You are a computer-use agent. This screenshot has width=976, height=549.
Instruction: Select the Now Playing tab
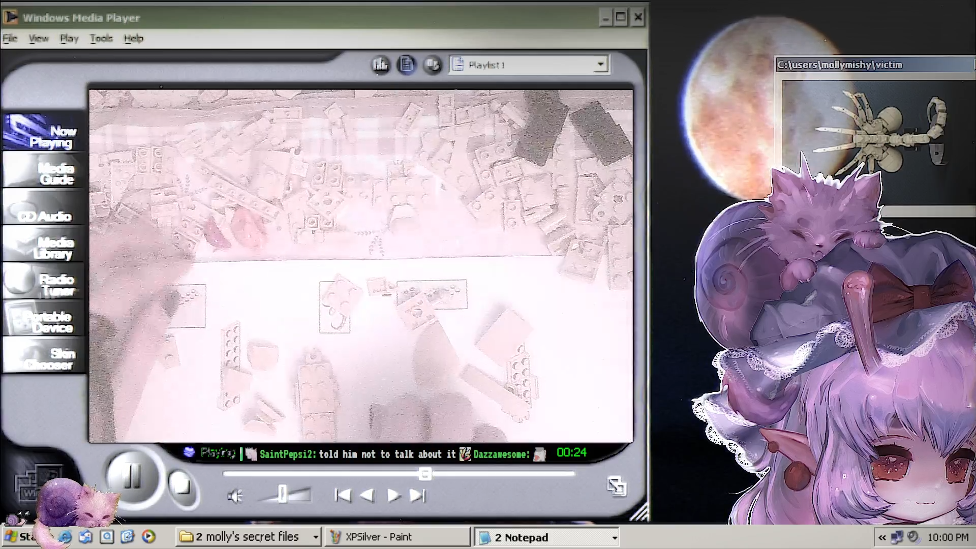tap(44, 132)
